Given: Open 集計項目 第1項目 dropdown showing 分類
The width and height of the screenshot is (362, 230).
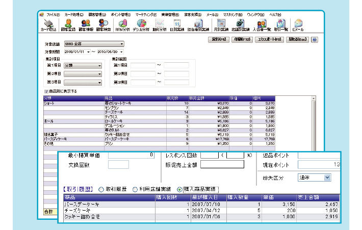Looking at the screenshot, I should point(83,66).
